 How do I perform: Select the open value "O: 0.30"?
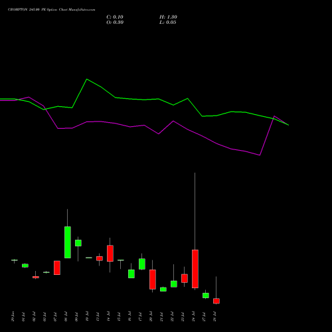pyautogui.click(x=115, y=23)
